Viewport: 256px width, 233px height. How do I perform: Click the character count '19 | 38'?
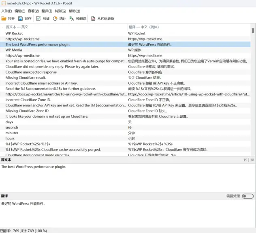pyautogui.click(x=249, y=160)
